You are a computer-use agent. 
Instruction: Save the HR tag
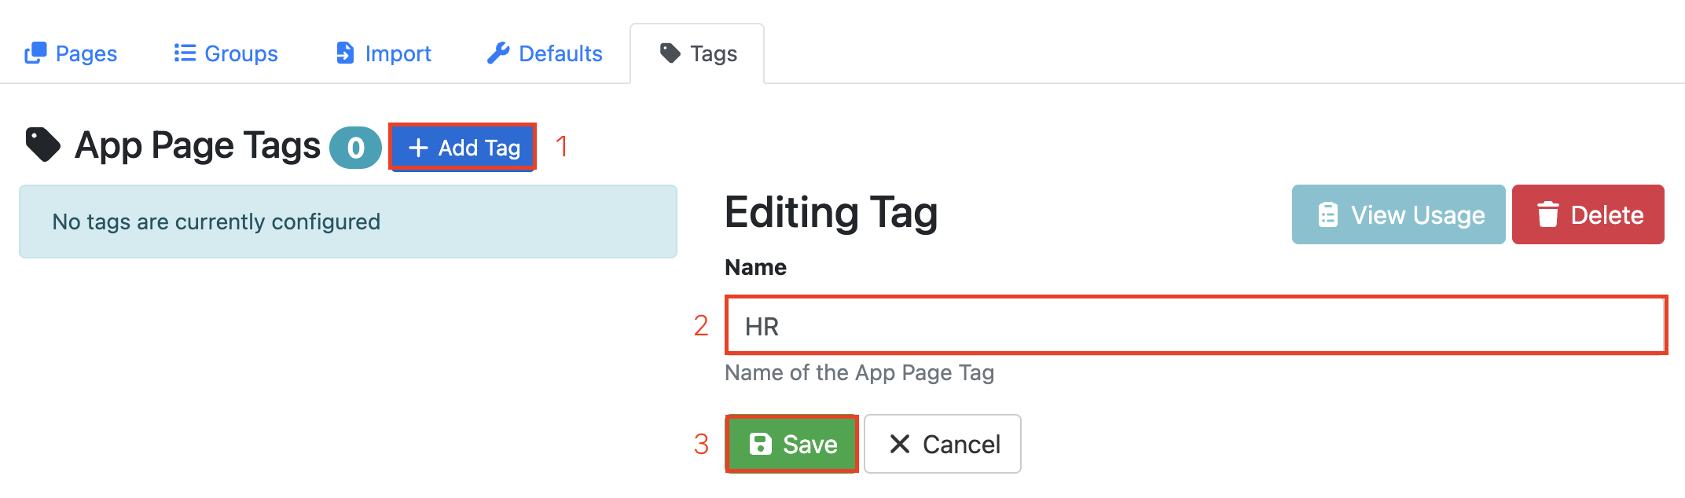click(791, 444)
